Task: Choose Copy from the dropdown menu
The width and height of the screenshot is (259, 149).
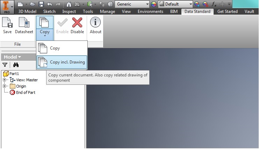Action: [62, 48]
